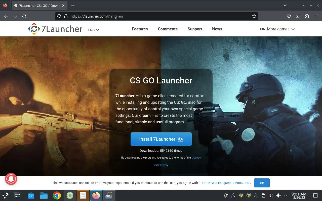
Task: Open the Firefox downloads panel
Action: coord(298,16)
